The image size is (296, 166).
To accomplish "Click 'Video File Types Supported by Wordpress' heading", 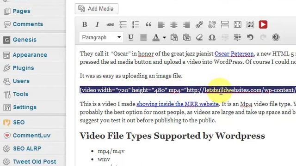I will [172, 136].
